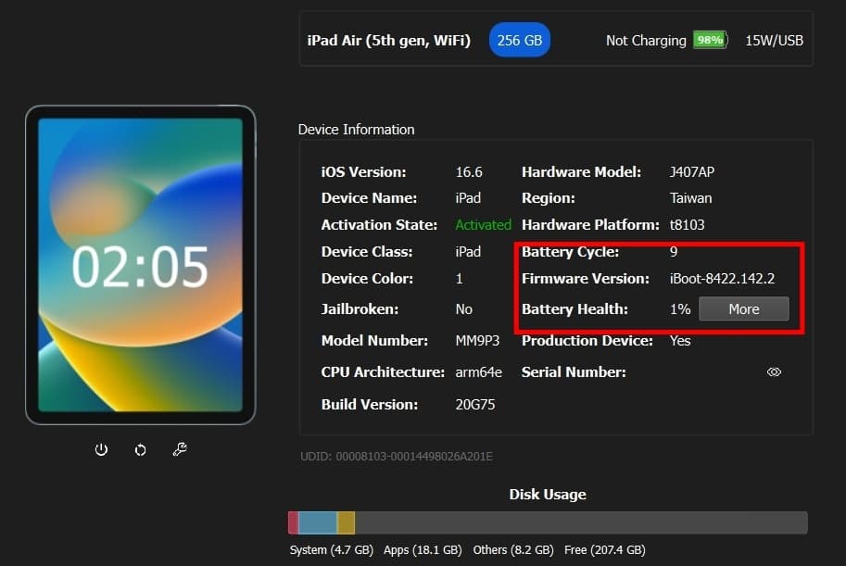Image resolution: width=846 pixels, height=566 pixels.
Task: Click the 98% battery indicator icon
Action: click(710, 40)
